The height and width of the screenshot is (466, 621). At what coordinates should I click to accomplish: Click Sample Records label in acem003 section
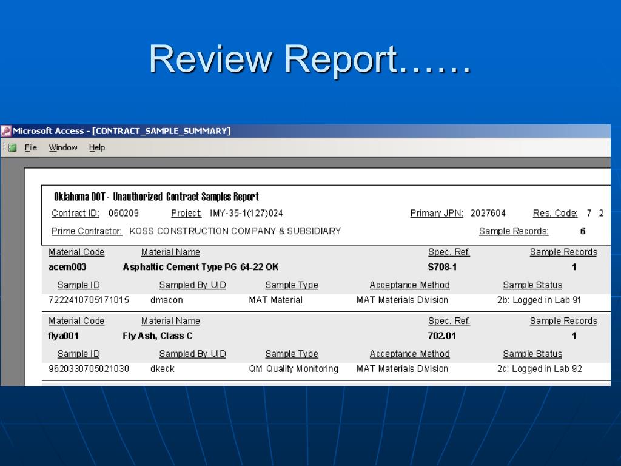563,252
